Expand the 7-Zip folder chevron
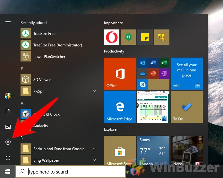This screenshot has width=223, height=178. [94, 91]
